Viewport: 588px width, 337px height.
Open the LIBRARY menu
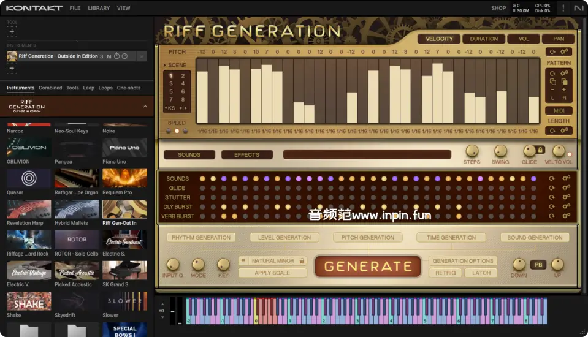click(99, 8)
